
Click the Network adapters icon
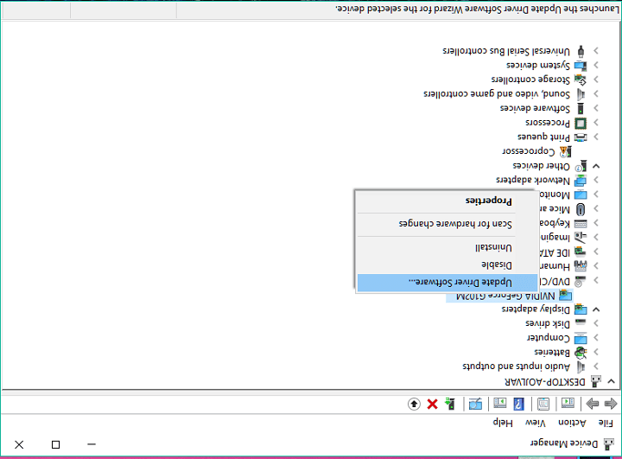tap(581, 181)
